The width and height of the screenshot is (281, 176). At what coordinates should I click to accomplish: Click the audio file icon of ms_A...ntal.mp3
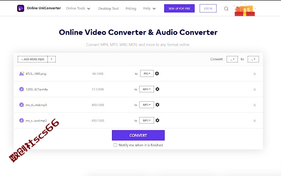pos(22,105)
